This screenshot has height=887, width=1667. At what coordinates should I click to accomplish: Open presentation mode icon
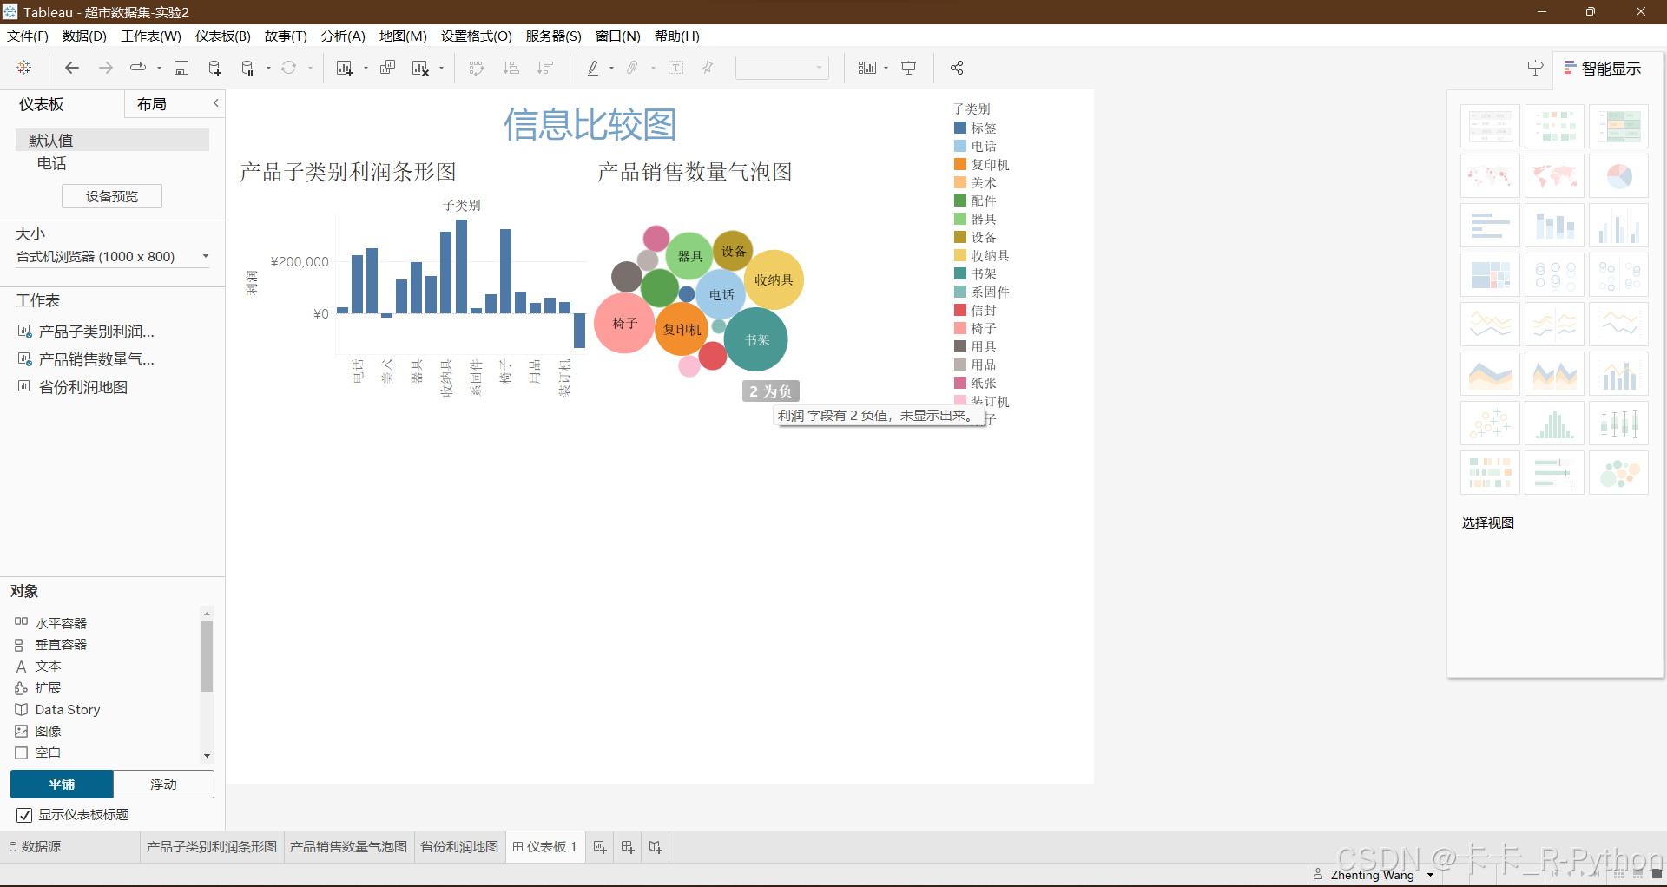[x=909, y=68]
